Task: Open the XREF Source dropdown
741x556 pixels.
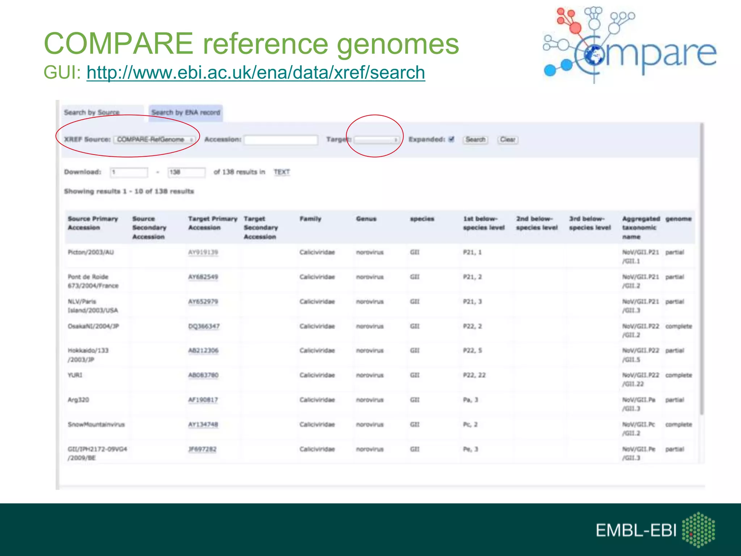Action: click(x=155, y=140)
